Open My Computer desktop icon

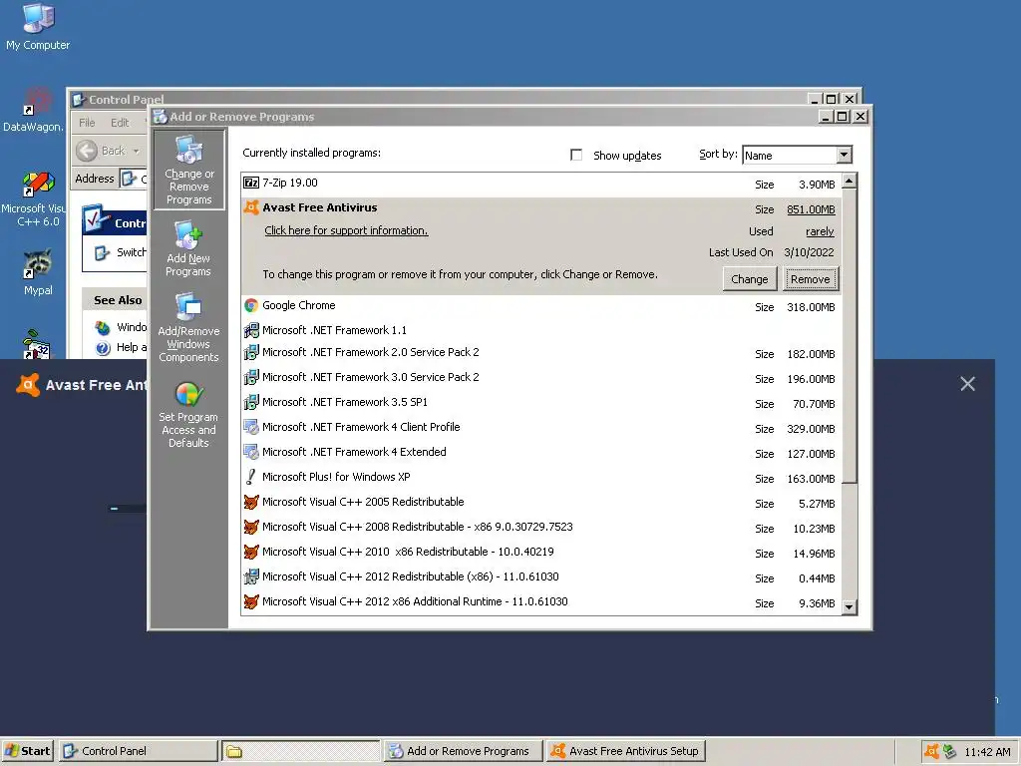pos(38,27)
